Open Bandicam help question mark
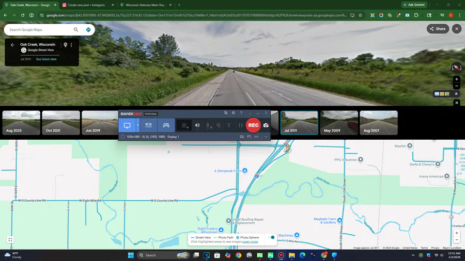This screenshot has width=465, height=261. [x=241, y=113]
